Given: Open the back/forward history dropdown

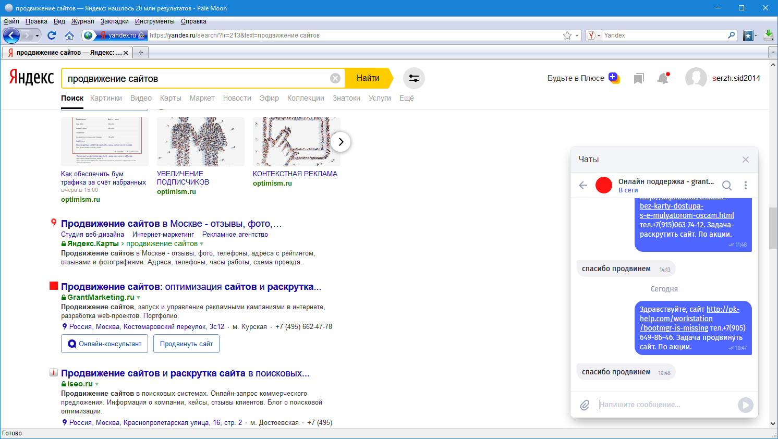Looking at the screenshot, I should tap(37, 35).
